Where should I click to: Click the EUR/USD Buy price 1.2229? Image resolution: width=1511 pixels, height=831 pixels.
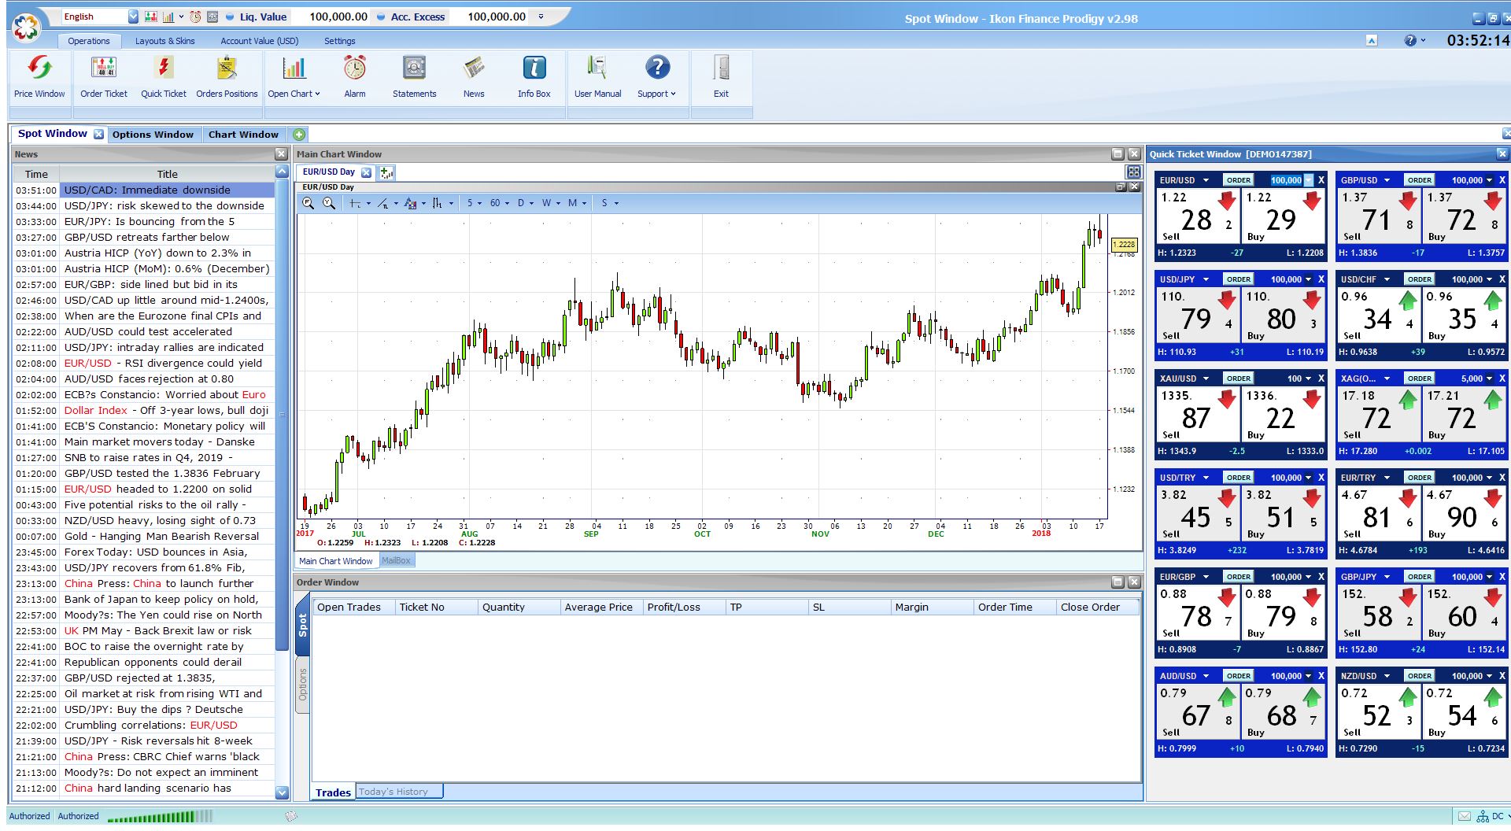pyautogui.click(x=1282, y=215)
